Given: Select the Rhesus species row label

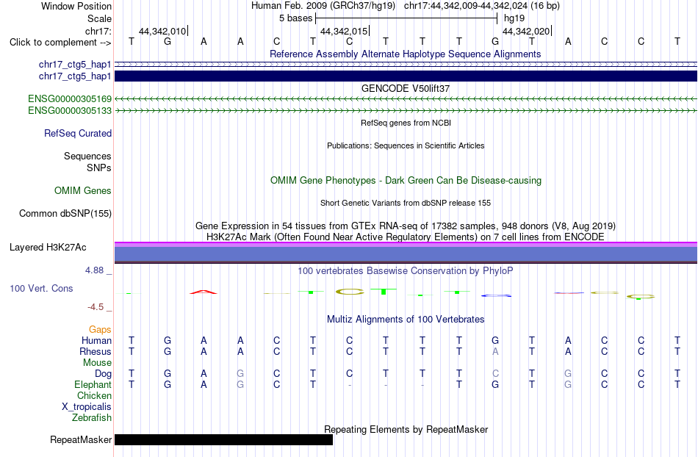Looking at the screenshot, I should point(96,351).
